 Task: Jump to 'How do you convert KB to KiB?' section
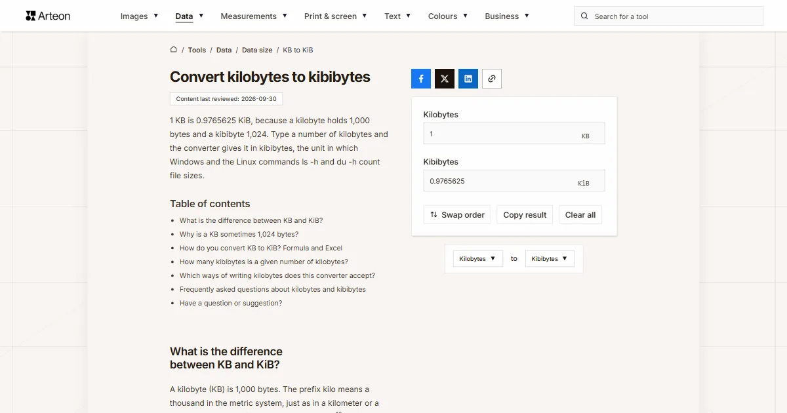point(261,248)
